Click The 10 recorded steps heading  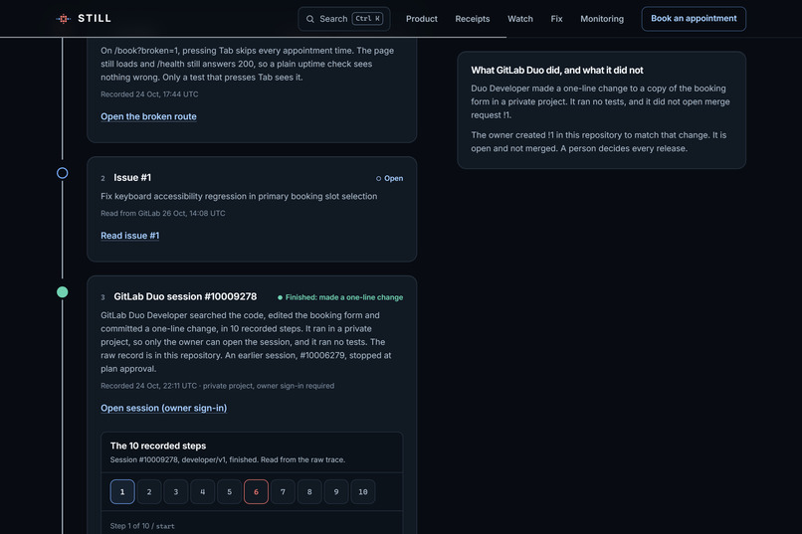coord(158,446)
